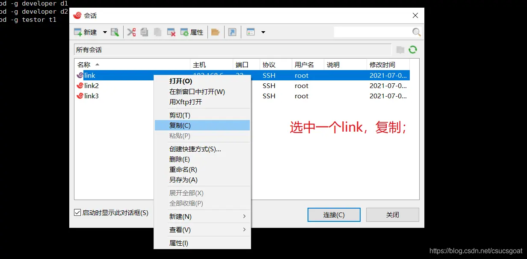Open 属性 properties from the toolbar
The width and height of the screenshot is (527, 259).
click(x=192, y=32)
